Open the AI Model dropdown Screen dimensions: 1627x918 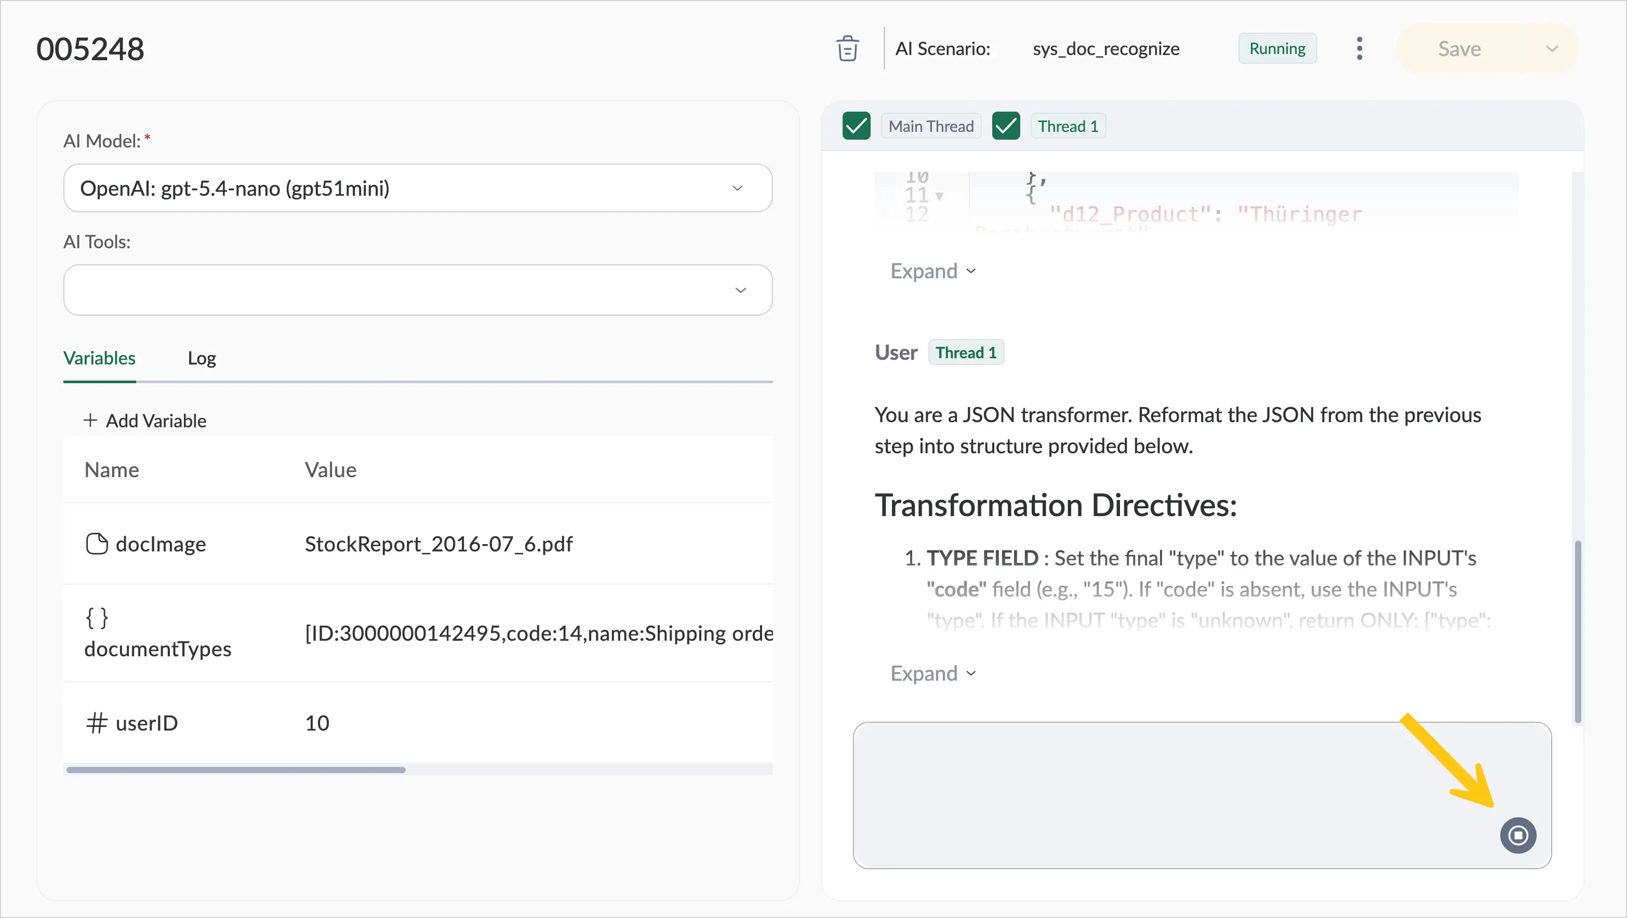[418, 188]
